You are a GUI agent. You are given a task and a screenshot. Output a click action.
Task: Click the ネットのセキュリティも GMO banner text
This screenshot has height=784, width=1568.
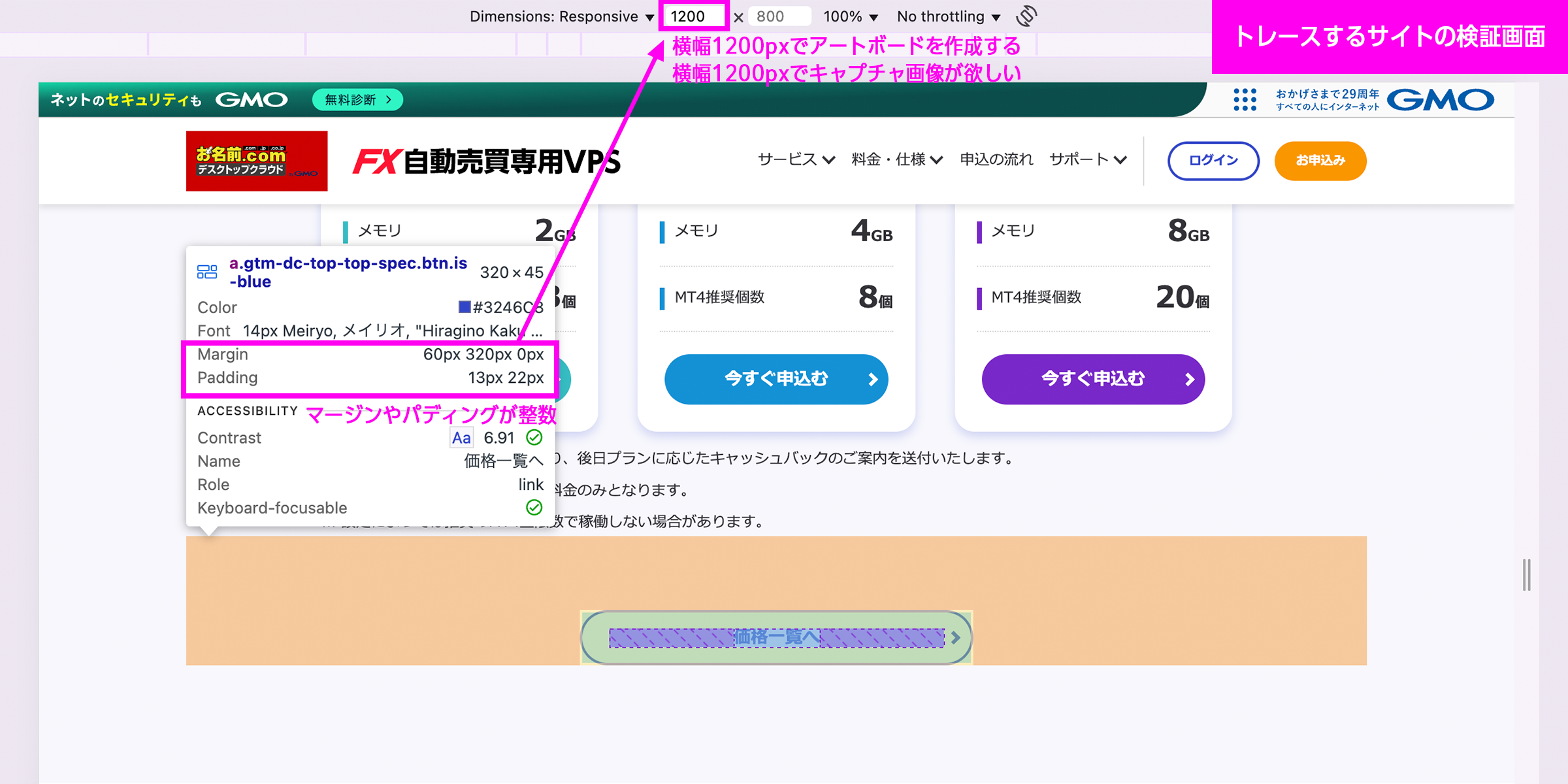pyautogui.click(x=169, y=100)
